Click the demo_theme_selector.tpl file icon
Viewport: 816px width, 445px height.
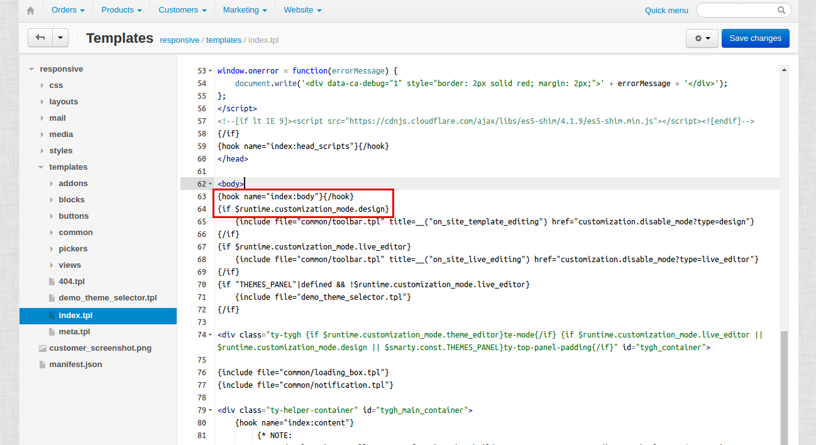pyautogui.click(x=52, y=298)
